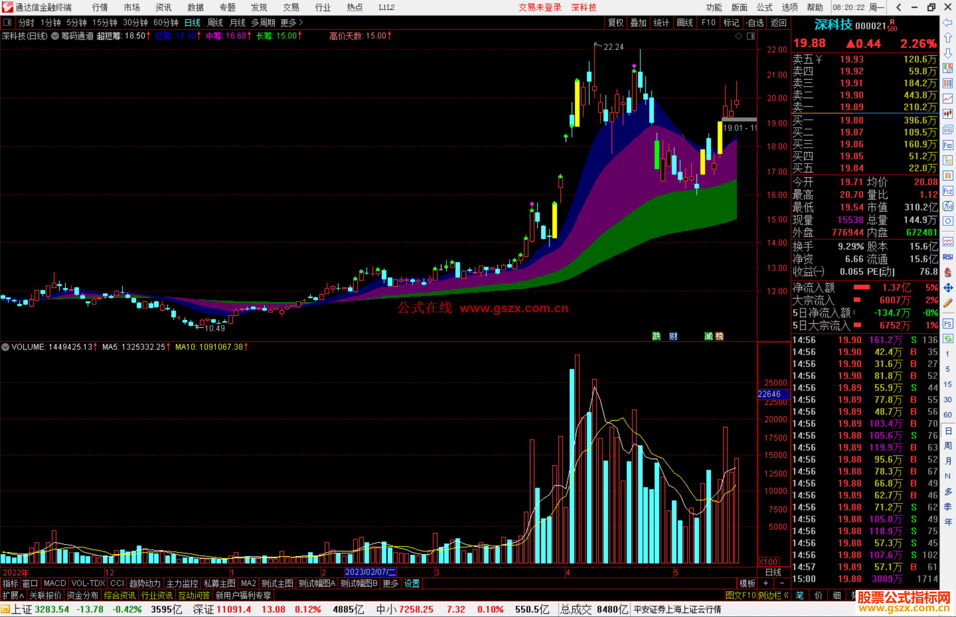Toggle the round marker beside VOLUME label
Screen dimensions: 956x617
click(5, 347)
